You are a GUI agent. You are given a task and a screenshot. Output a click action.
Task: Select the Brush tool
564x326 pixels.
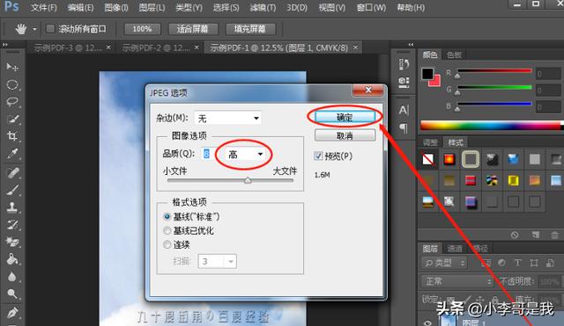tap(11, 190)
